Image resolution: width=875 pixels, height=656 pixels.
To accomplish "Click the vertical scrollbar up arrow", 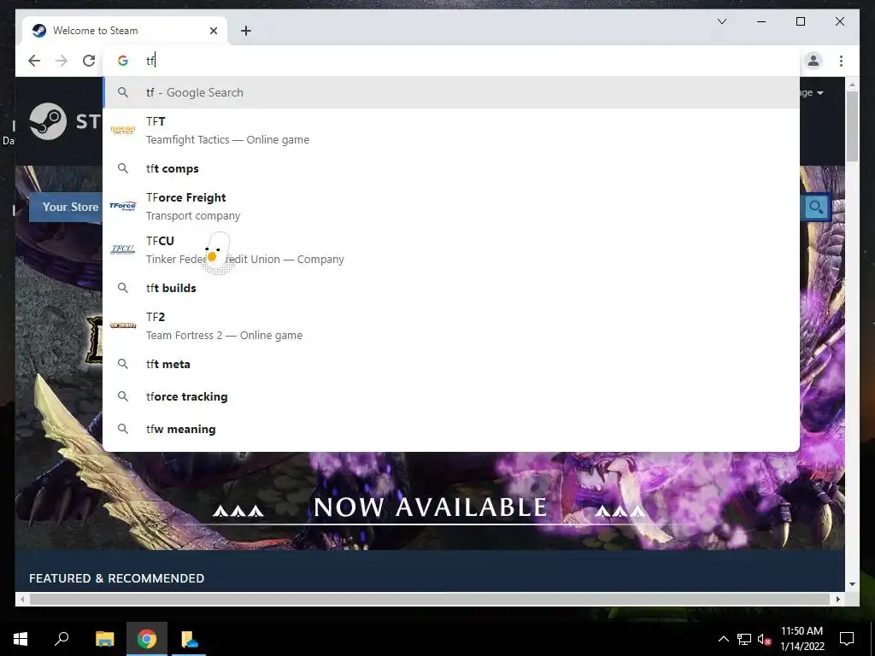I will pos(852,85).
